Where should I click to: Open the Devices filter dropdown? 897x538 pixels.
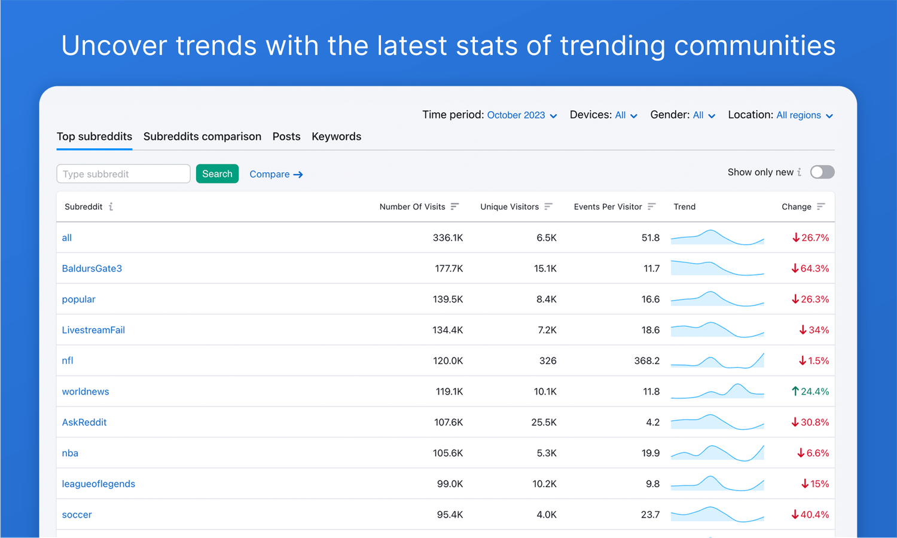626,115
